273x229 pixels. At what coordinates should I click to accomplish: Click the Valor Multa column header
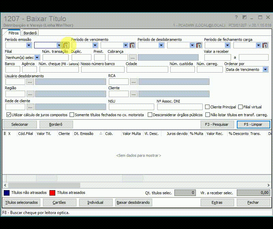(132, 134)
